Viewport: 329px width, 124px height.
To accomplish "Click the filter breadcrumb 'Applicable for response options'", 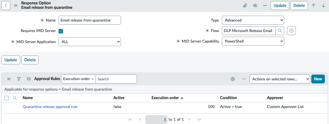I will point(58,89).
